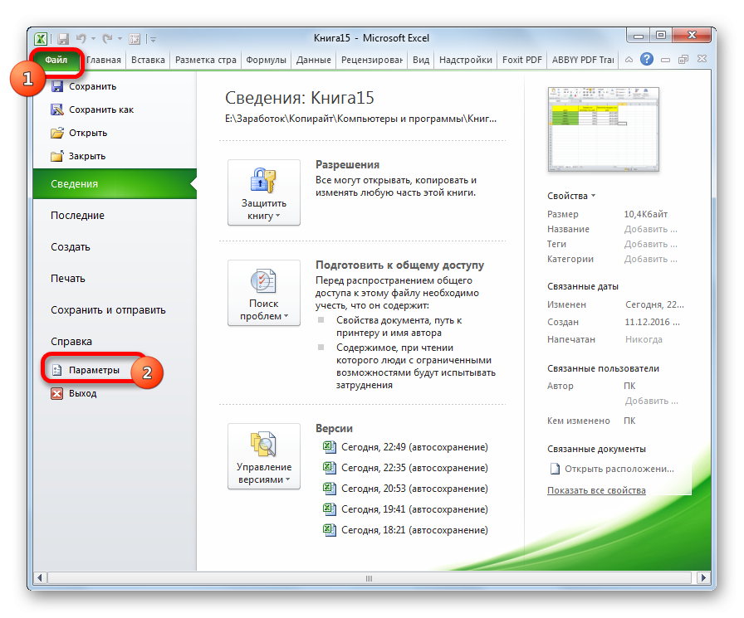The image size is (744, 618).
Task: Open the Undo history dropdown arrow
Action: [93, 39]
